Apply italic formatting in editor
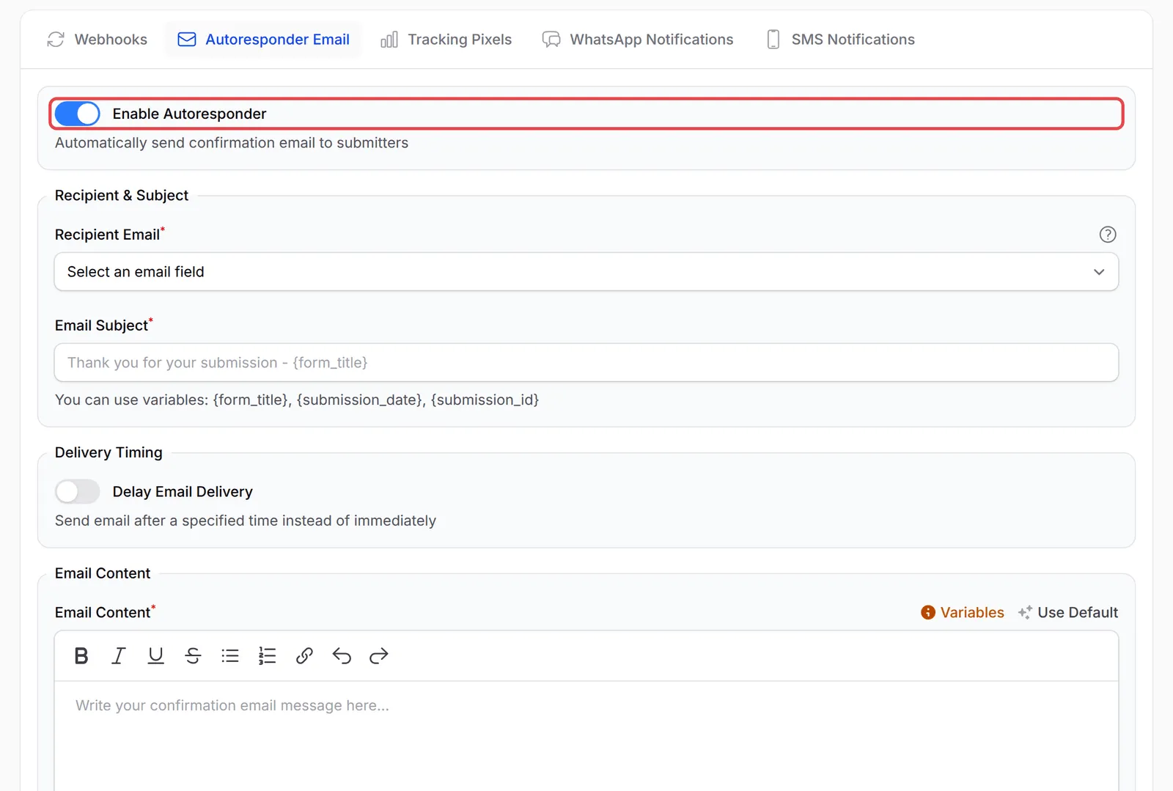This screenshot has height=791, width=1173. point(118,656)
